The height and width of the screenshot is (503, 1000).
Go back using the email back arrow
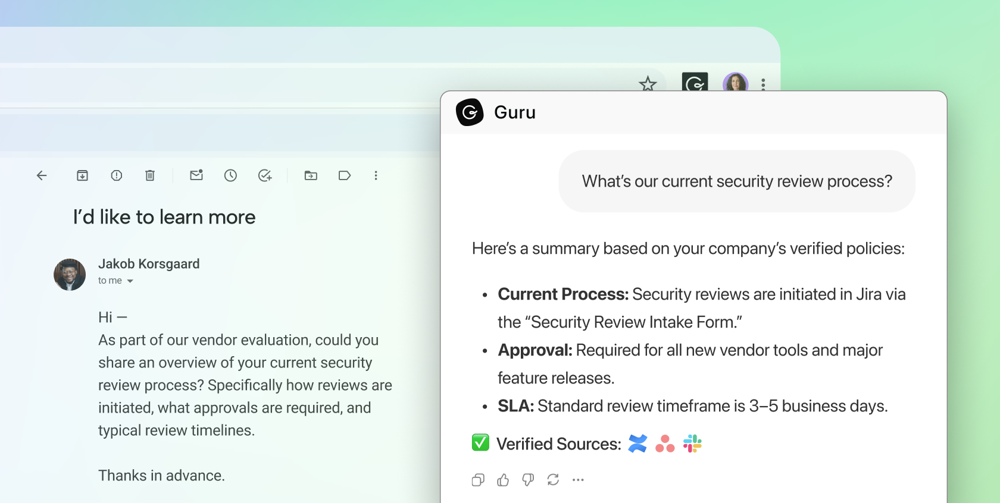(x=42, y=175)
